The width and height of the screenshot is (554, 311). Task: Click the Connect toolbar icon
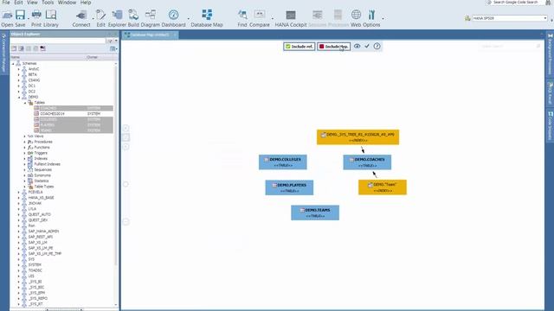point(81,18)
